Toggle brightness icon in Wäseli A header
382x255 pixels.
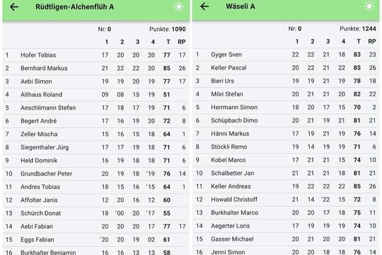point(369,6)
